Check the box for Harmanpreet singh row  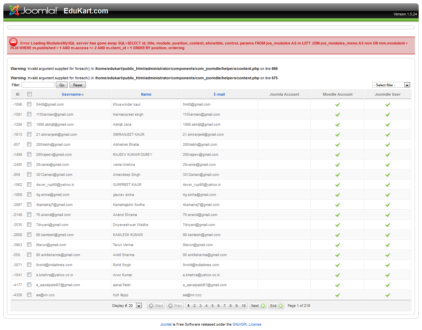point(29,114)
